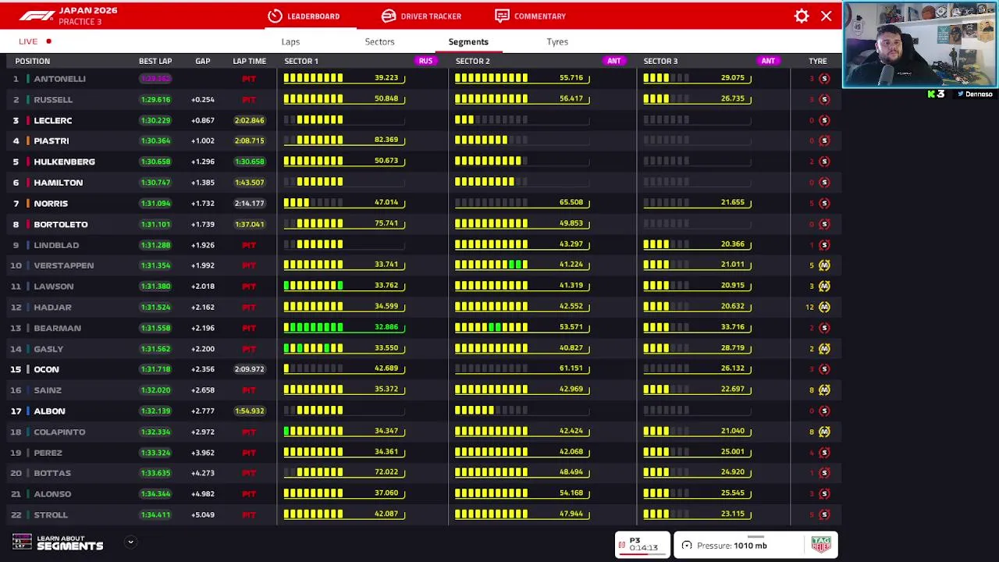Open the Commentary view
The width and height of the screenshot is (999, 562).
[531, 16]
